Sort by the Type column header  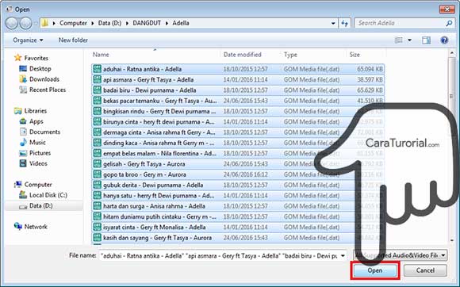click(x=290, y=55)
